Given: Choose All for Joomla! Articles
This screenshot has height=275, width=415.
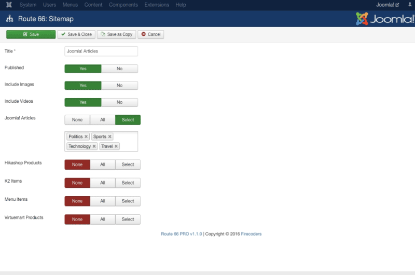Looking at the screenshot, I should (x=103, y=120).
